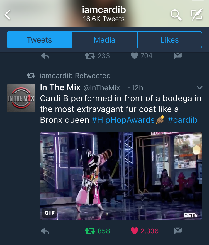This screenshot has width=209, height=245.
Task: Play the BET performance GIF
Action: point(121,176)
